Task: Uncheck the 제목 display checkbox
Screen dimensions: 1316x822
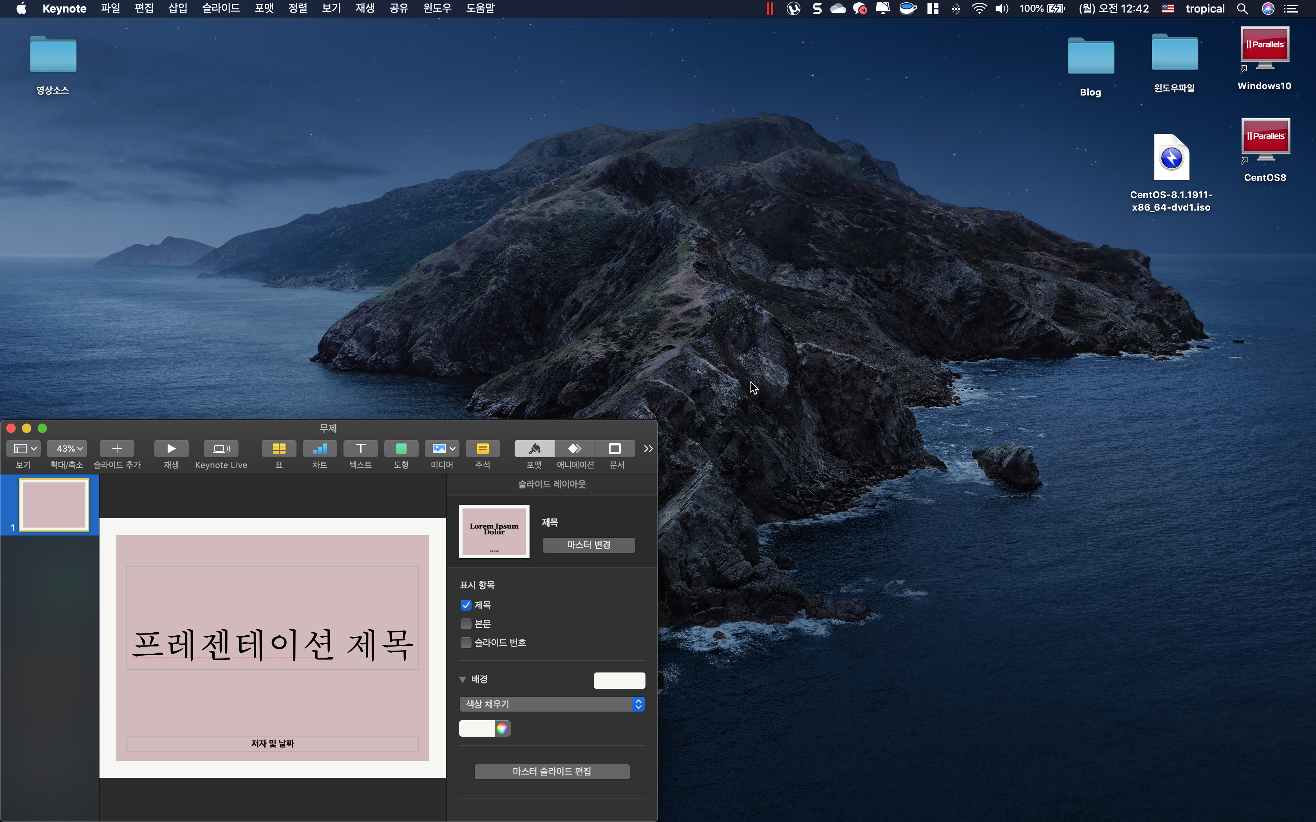Action: 466,605
